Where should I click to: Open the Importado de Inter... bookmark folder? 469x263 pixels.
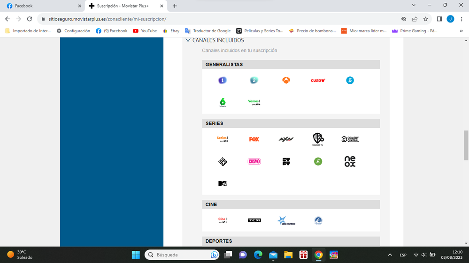28,31
